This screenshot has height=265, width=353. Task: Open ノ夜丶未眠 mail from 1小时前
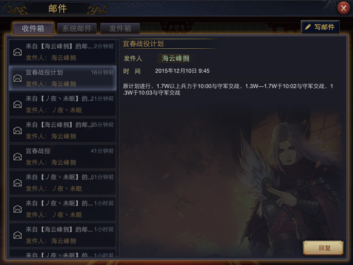click(62, 209)
